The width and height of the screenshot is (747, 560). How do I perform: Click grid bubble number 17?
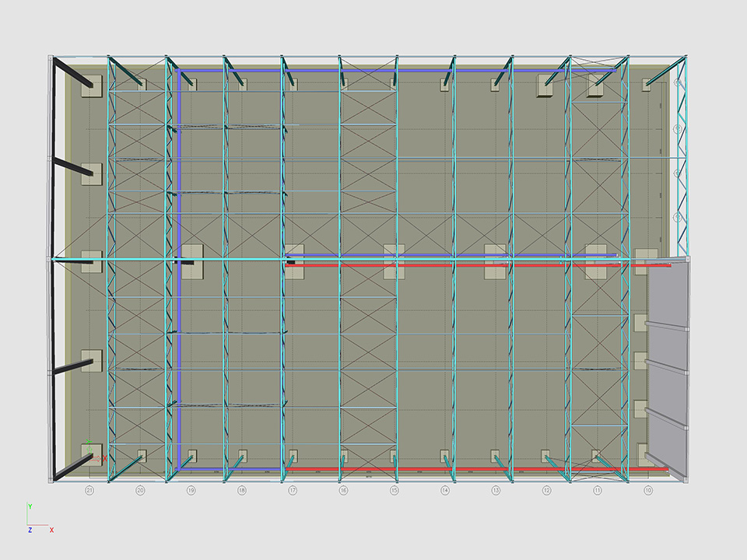[x=293, y=491]
